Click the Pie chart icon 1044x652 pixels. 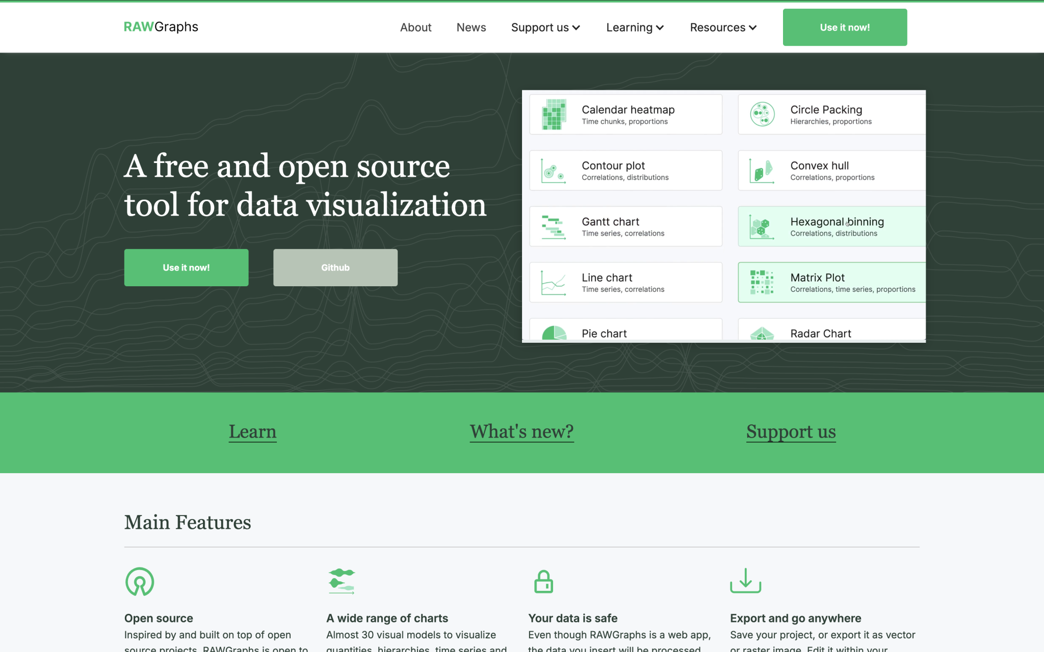pyautogui.click(x=554, y=333)
